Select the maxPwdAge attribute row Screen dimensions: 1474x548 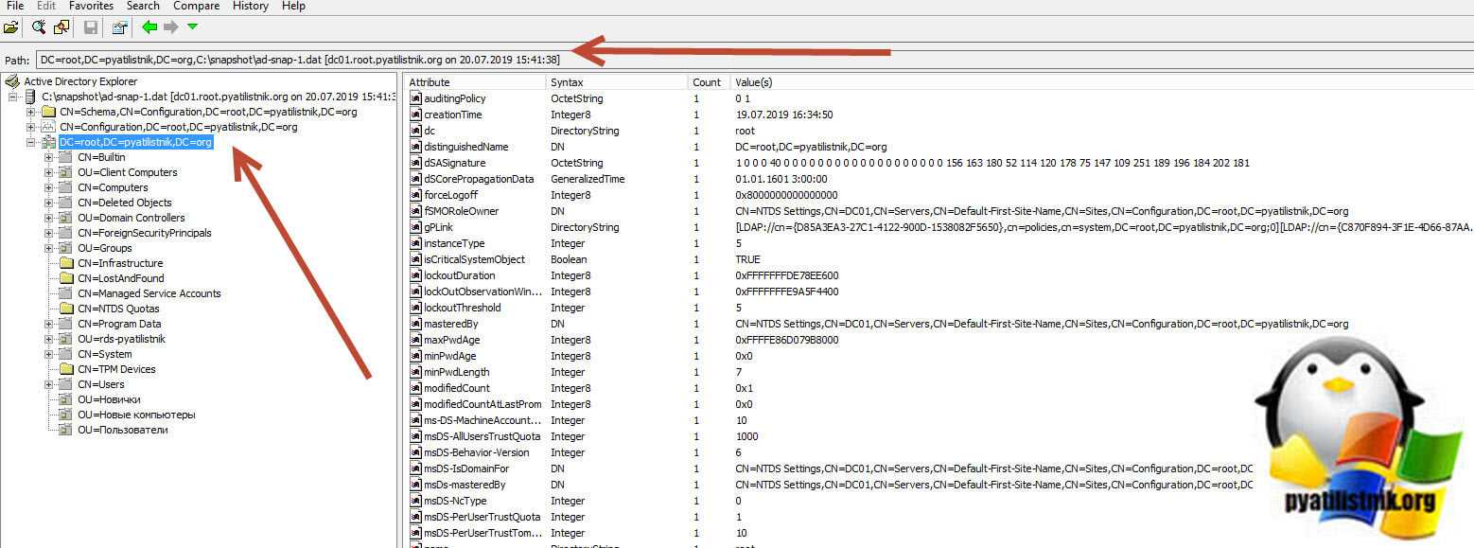pyautogui.click(x=939, y=340)
